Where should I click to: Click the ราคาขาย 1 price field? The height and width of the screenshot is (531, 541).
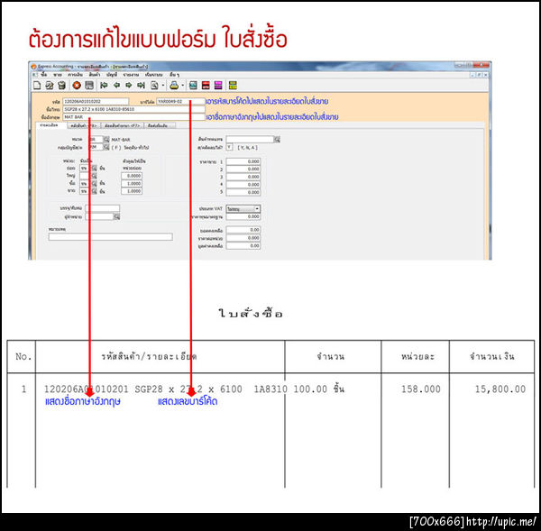[x=243, y=161]
